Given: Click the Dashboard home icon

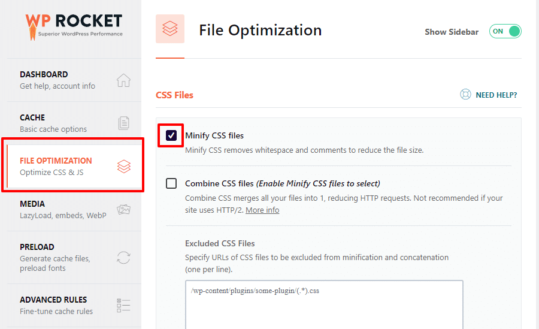Looking at the screenshot, I should (x=123, y=80).
